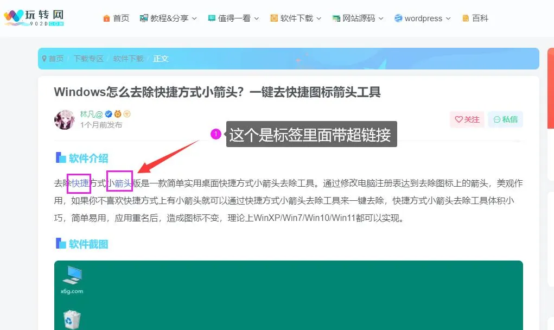
Task: Open the 网站源码 menu
Action: tap(359, 18)
